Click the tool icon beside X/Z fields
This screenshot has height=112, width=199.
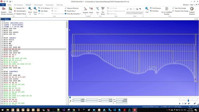click(x=70, y=101)
